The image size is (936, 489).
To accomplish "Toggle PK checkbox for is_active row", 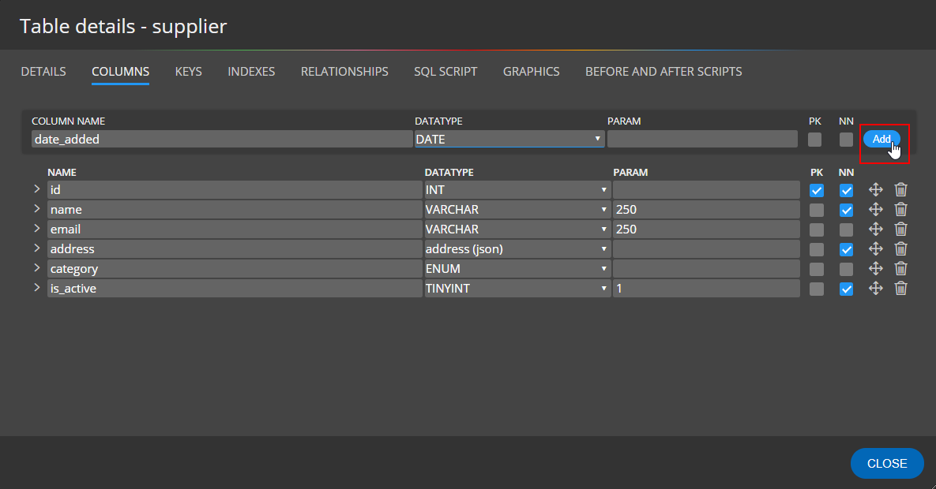I will pos(817,289).
